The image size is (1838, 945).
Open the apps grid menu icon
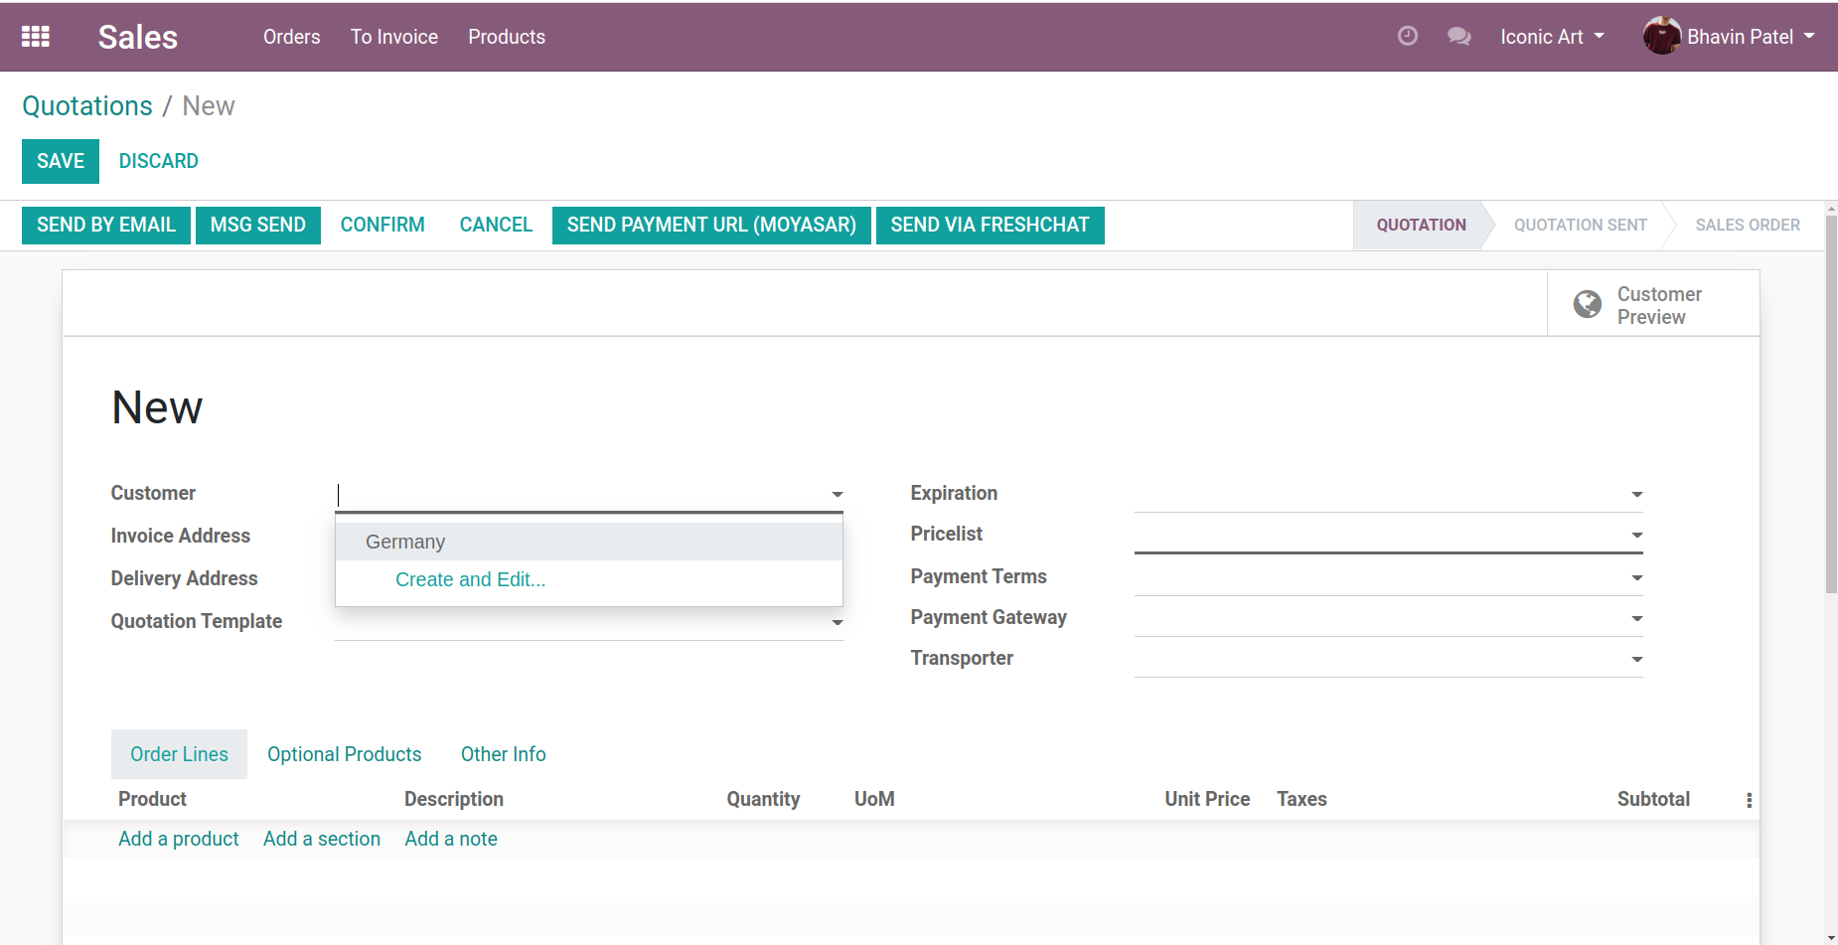click(36, 37)
